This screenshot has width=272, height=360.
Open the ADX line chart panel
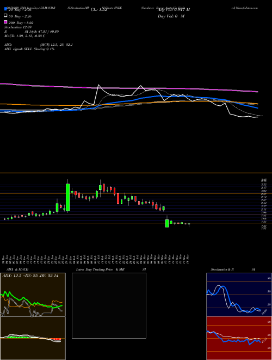click(x=33, y=295)
